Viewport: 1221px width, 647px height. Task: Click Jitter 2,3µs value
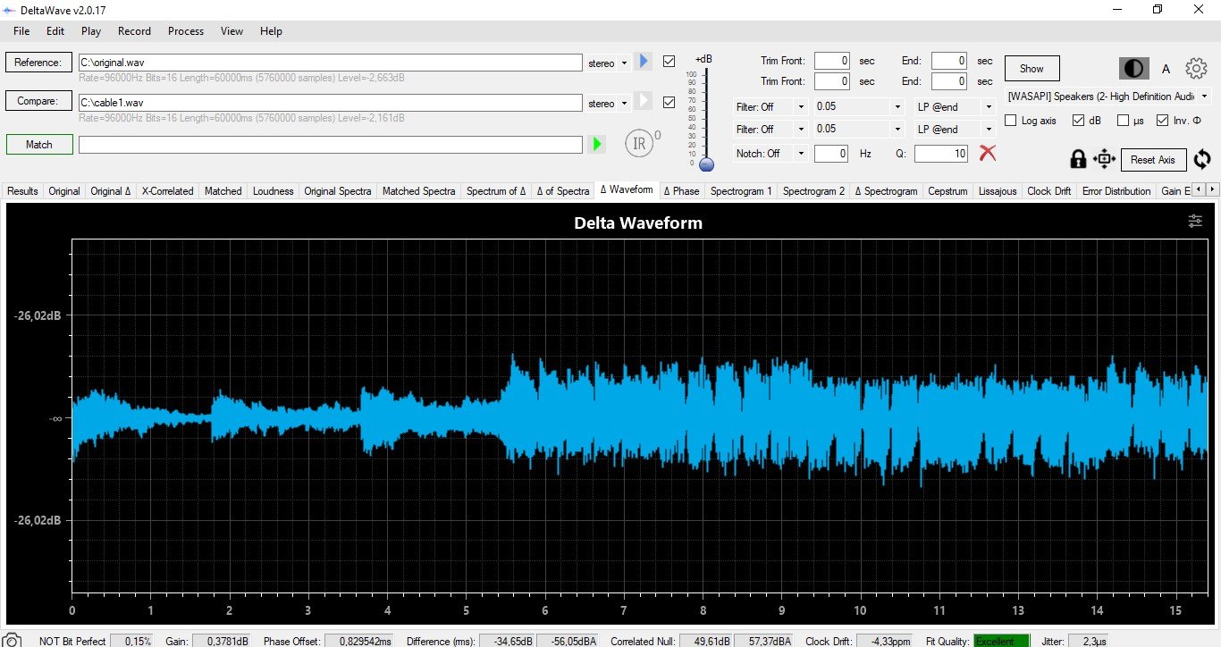[x=1089, y=641]
